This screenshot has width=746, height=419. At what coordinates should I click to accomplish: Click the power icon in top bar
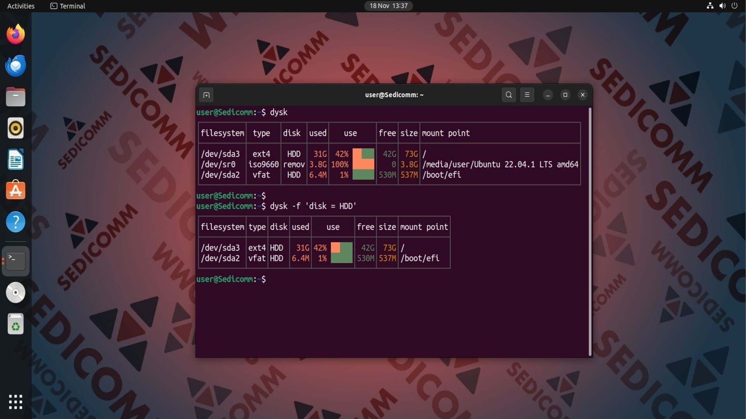coord(734,6)
